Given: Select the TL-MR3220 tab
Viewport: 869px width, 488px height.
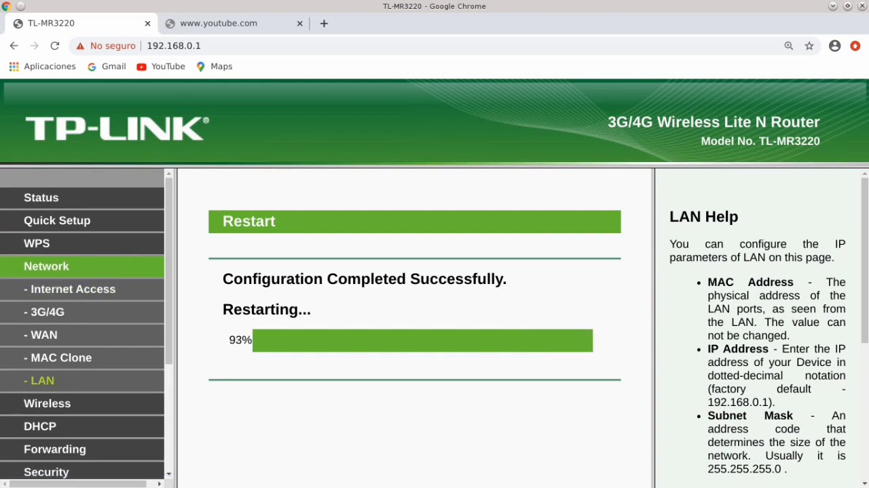Looking at the screenshot, I should point(81,23).
